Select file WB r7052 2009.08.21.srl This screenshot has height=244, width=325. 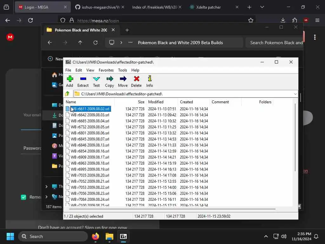tap(90, 181)
